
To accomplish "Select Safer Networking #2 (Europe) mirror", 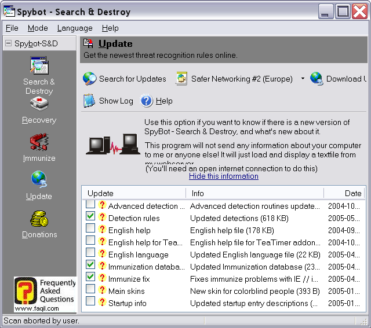I will click(x=242, y=79).
